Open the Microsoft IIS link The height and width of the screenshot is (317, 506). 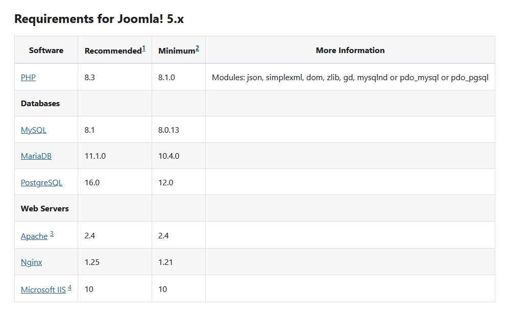tap(43, 289)
